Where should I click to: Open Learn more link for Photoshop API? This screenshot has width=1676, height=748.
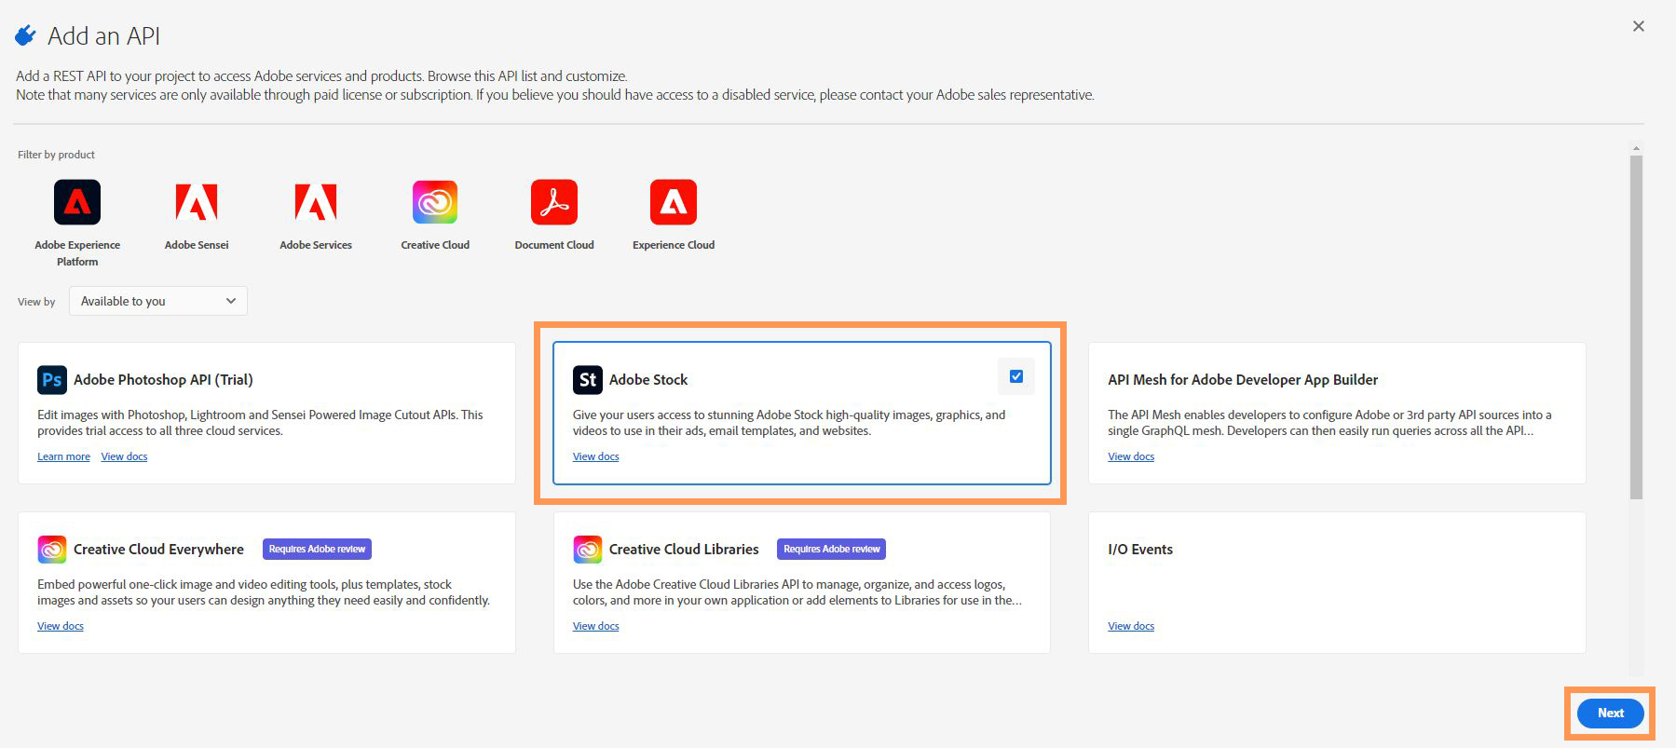point(63,456)
